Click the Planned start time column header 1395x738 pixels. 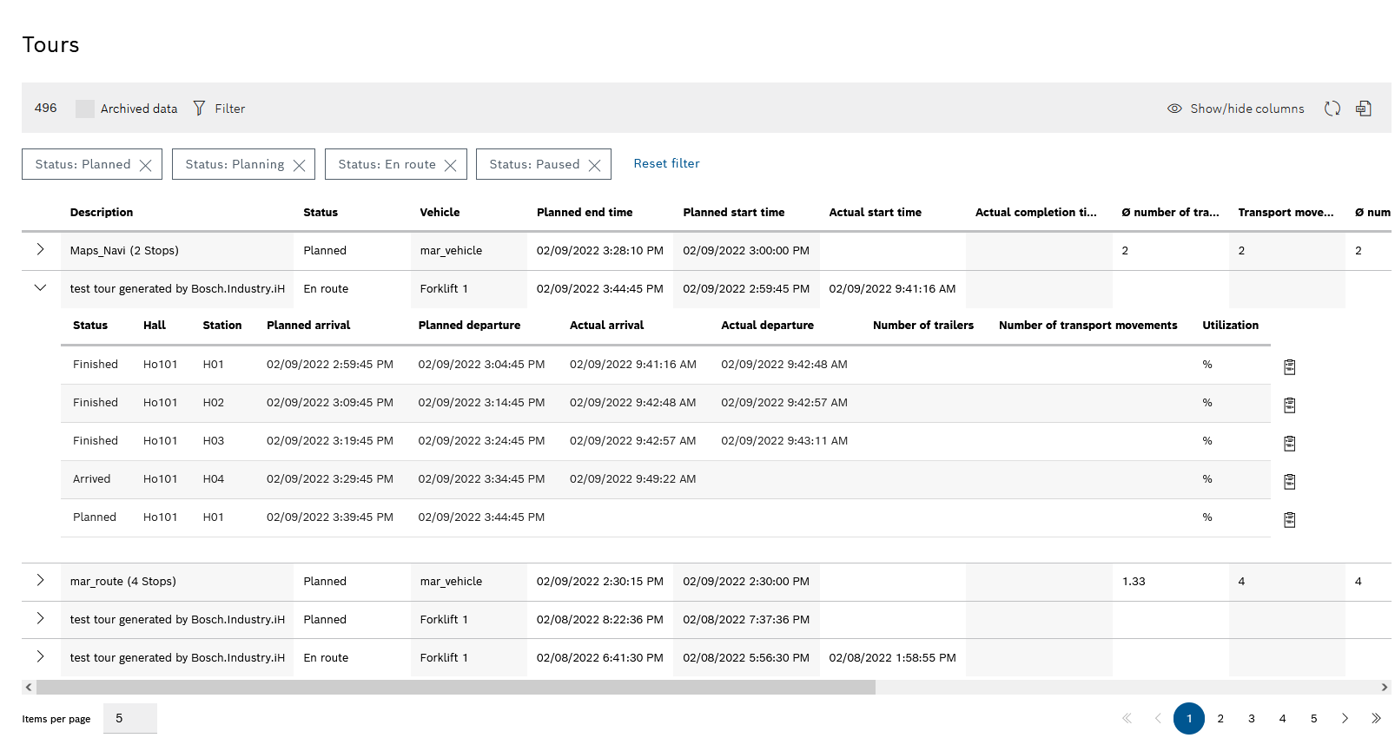pyautogui.click(x=733, y=212)
